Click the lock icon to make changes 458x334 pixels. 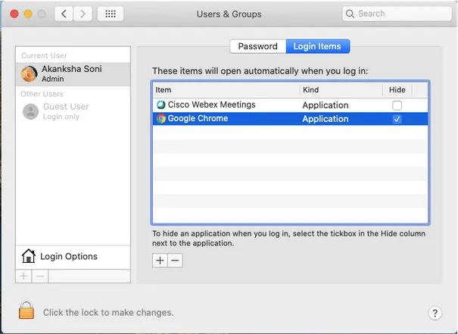click(27, 311)
